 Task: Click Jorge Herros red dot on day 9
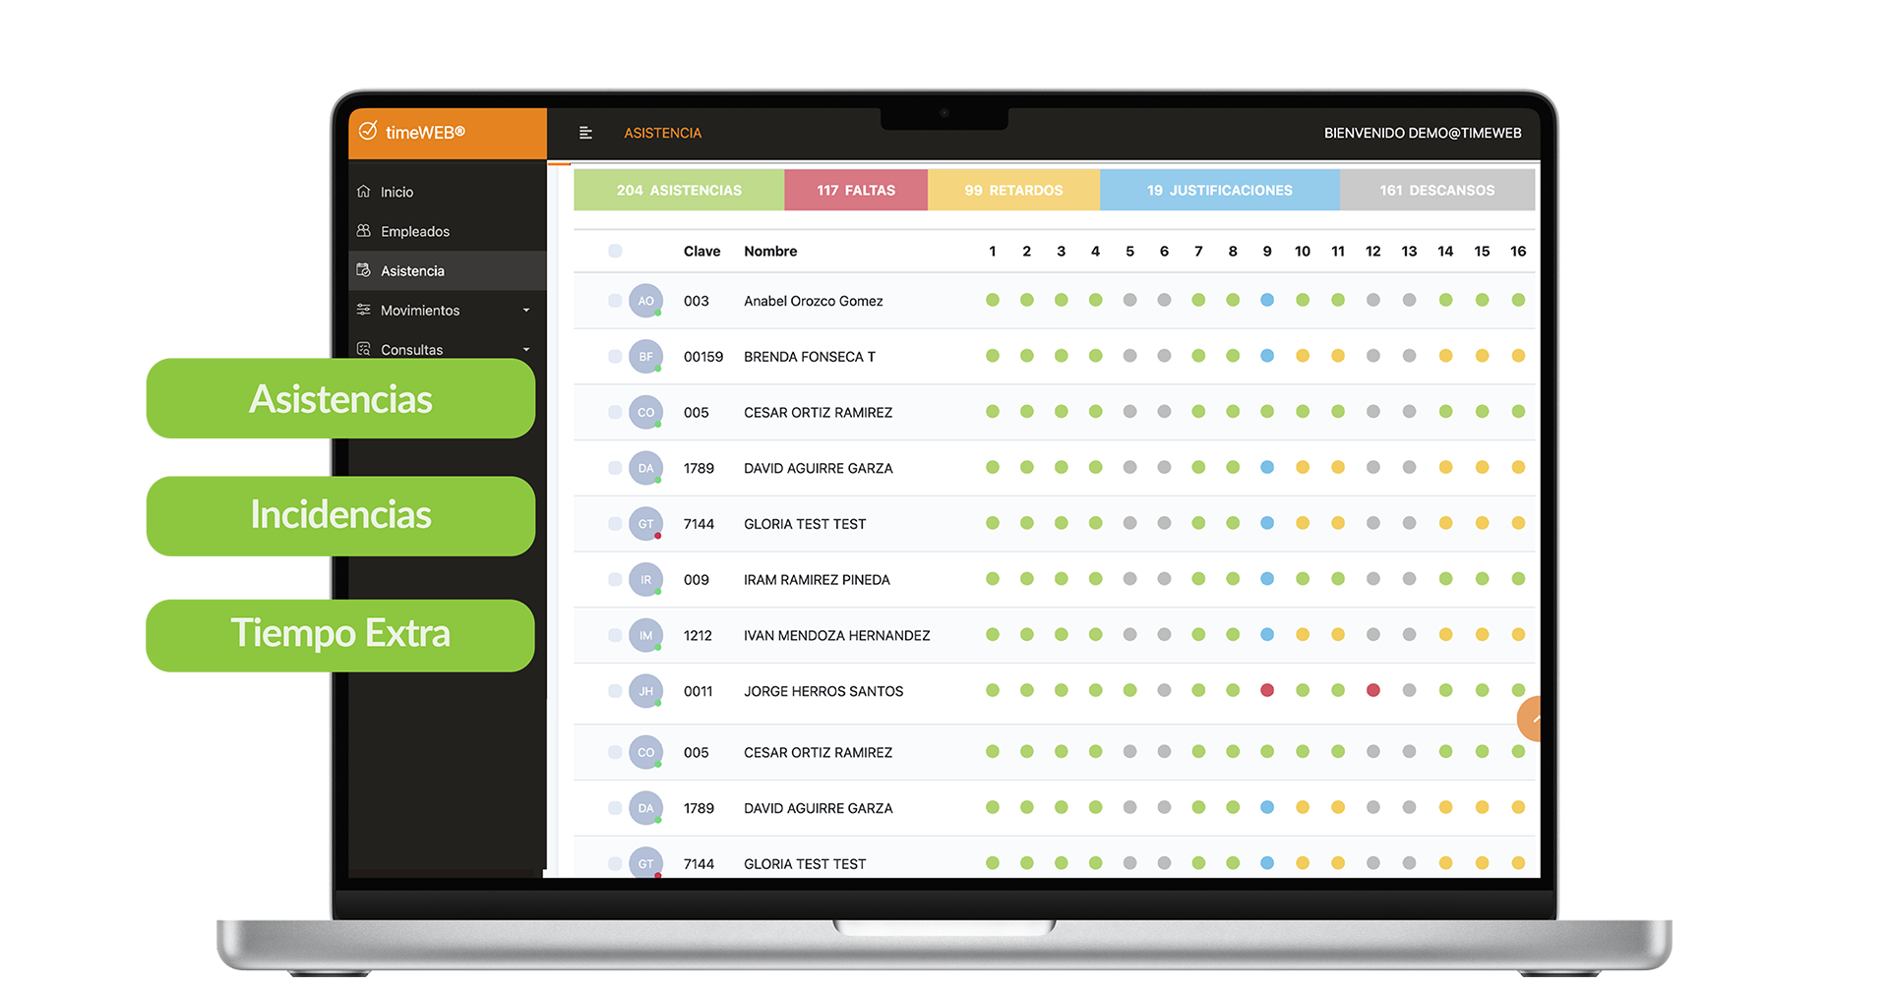pyautogui.click(x=1267, y=690)
